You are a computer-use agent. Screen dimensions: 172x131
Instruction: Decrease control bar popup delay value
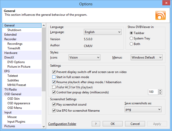tap(160, 93)
